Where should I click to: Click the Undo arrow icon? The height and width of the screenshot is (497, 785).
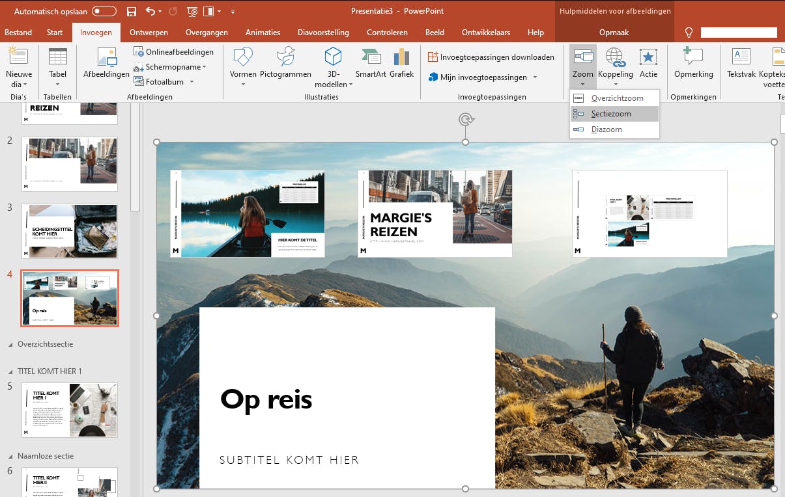(150, 11)
